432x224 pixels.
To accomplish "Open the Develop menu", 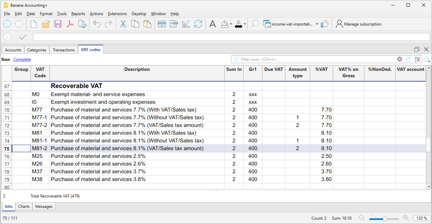I will point(139,14).
